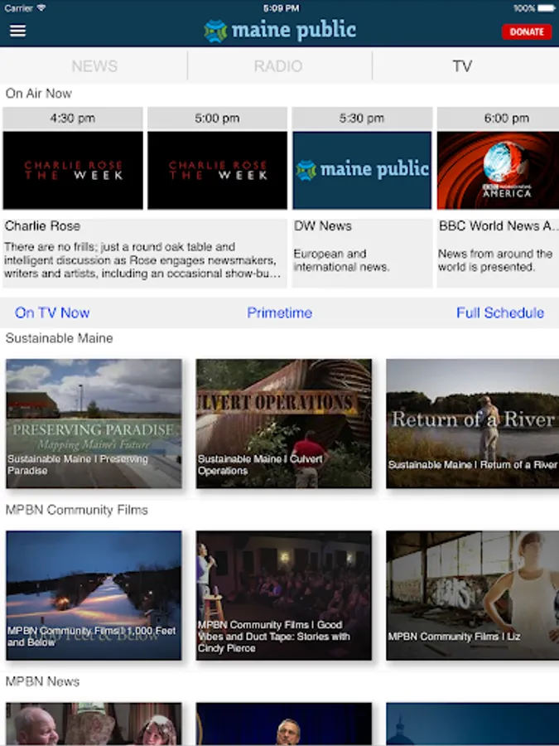The image size is (559, 746).
Task: Click the red DONATE button
Action: (x=527, y=31)
